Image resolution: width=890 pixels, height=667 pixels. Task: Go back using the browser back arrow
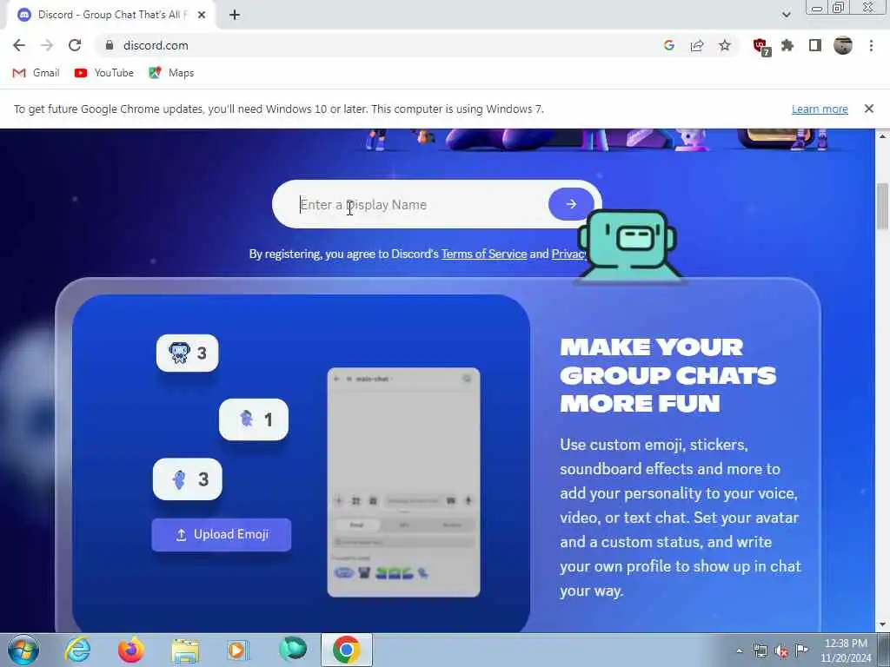pos(19,45)
